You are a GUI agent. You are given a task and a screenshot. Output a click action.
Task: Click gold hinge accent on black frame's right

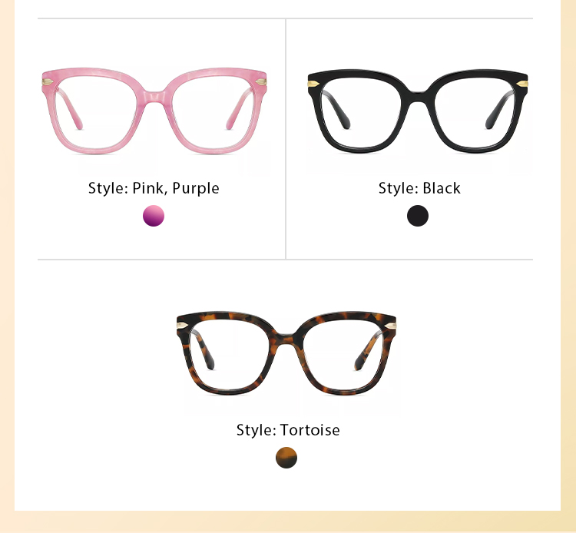pyautogui.click(x=522, y=84)
